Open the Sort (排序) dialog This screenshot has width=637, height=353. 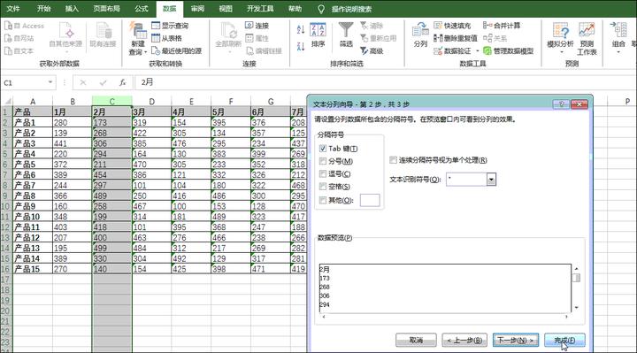(x=318, y=35)
